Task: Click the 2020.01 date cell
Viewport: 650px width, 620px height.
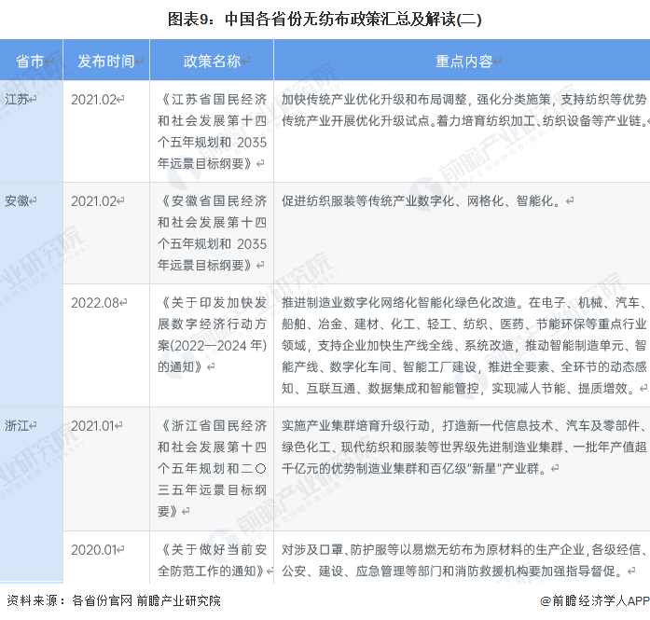Action: coord(93,549)
